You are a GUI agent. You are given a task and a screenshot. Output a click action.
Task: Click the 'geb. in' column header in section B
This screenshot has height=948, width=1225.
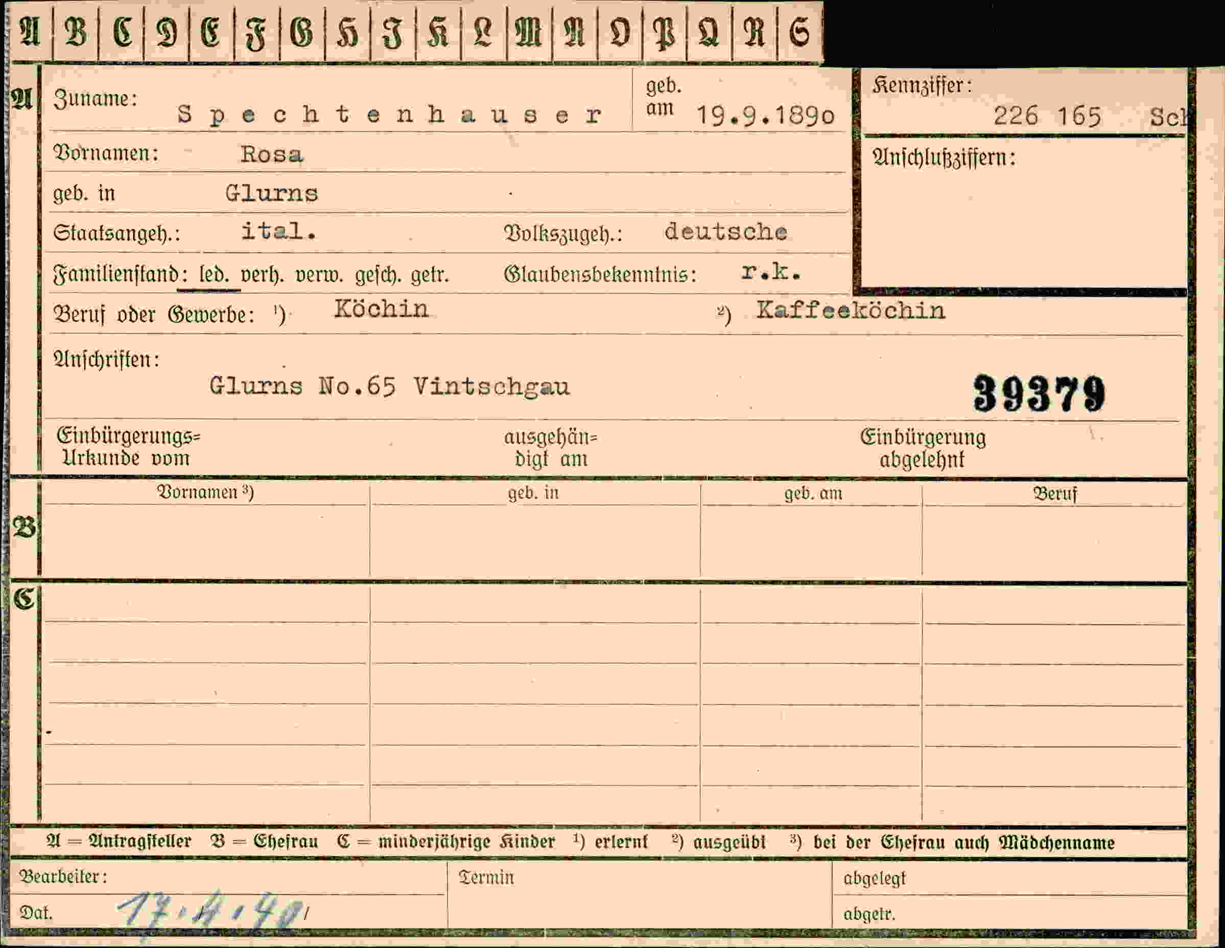533,493
